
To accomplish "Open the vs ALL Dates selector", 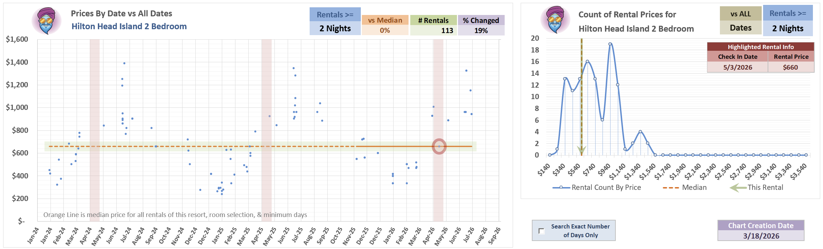I will [x=740, y=21].
